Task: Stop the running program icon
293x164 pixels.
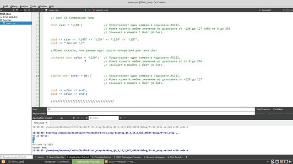Action: pos(78,118)
